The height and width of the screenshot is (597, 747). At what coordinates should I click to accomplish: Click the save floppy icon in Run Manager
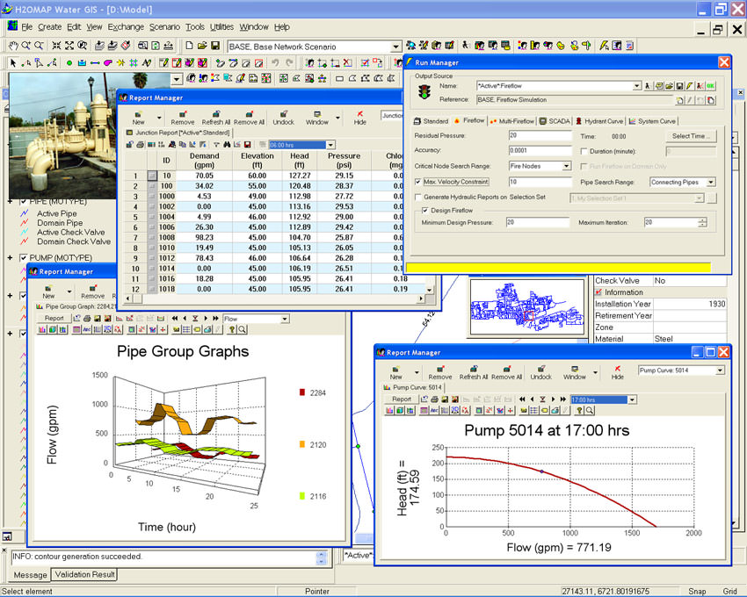coord(679,86)
